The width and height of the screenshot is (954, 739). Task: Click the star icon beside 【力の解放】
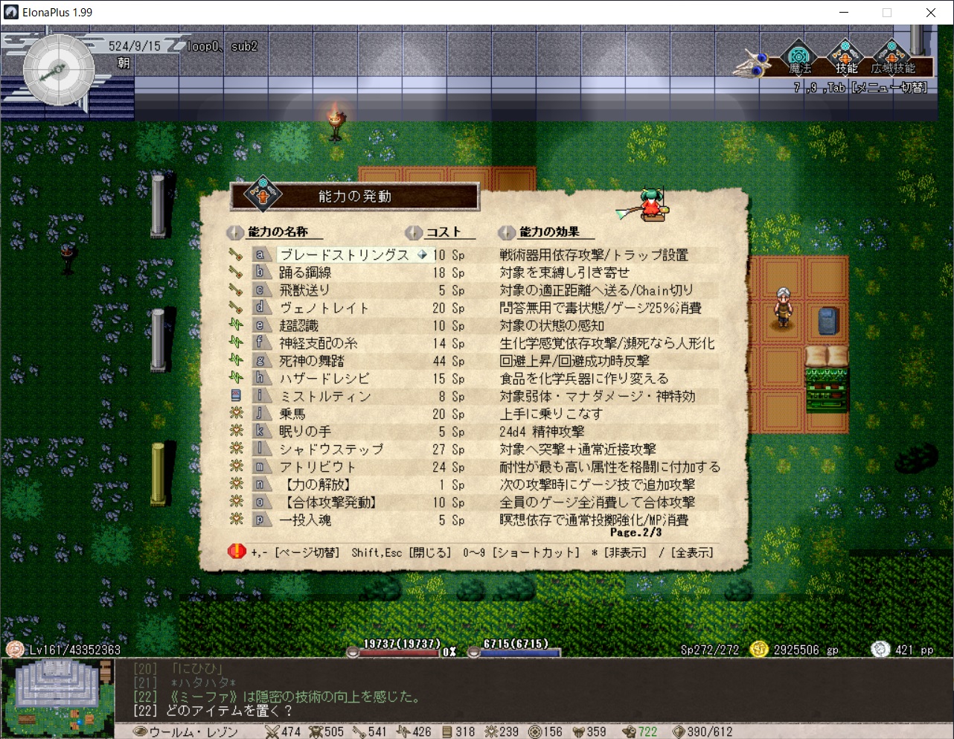point(236,484)
